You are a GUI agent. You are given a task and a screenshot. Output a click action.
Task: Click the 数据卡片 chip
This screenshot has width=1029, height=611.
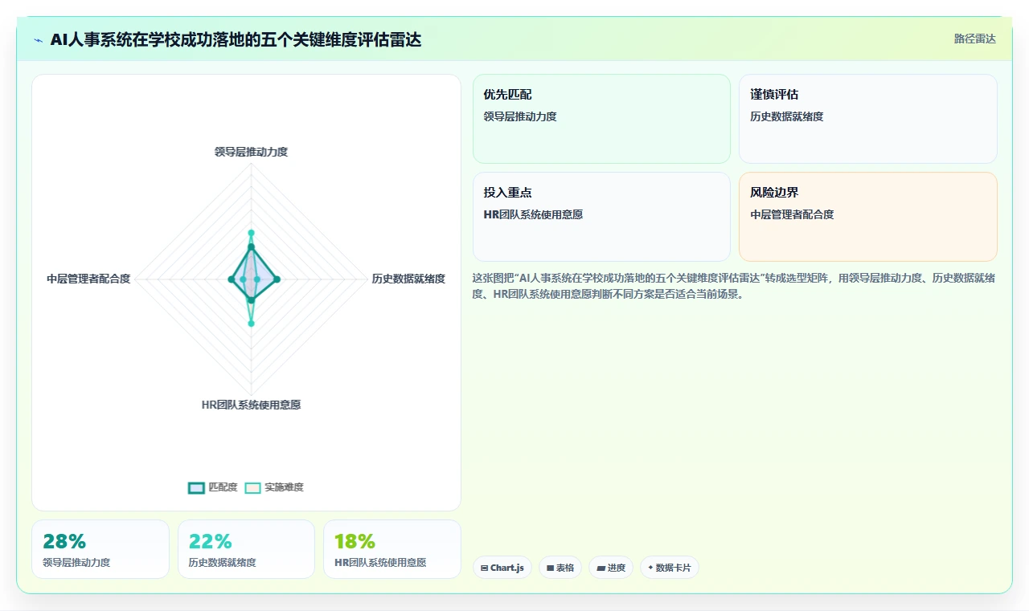(670, 568)
